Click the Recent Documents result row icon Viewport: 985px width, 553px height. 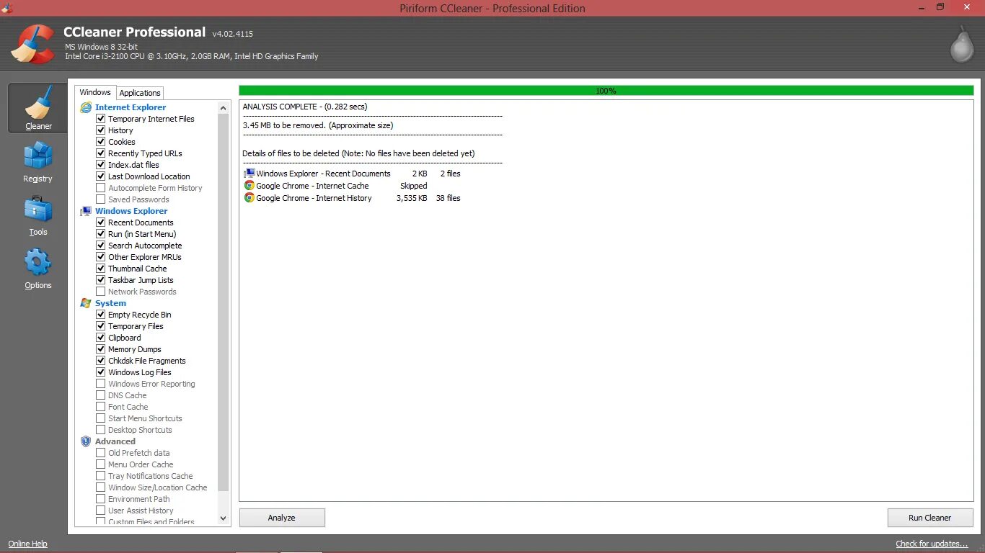(x=249, y=174)
